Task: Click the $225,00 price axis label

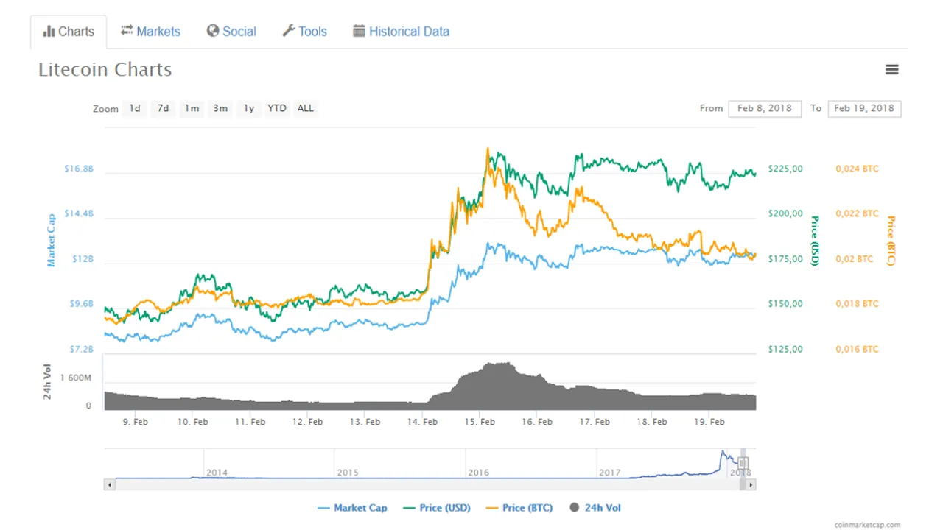Action: 785,169
